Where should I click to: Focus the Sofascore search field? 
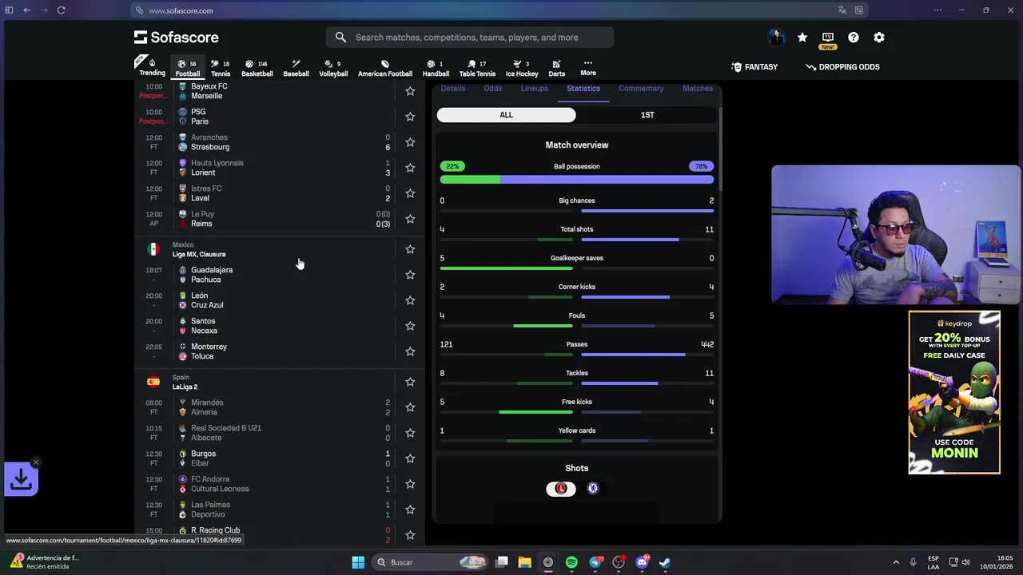pos(470,38)
